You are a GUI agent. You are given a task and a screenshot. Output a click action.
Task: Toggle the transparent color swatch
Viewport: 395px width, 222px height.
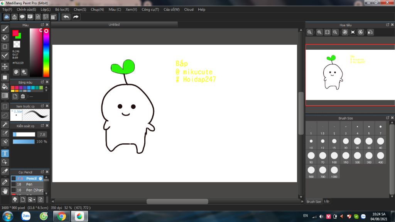[x=17, y=44]
